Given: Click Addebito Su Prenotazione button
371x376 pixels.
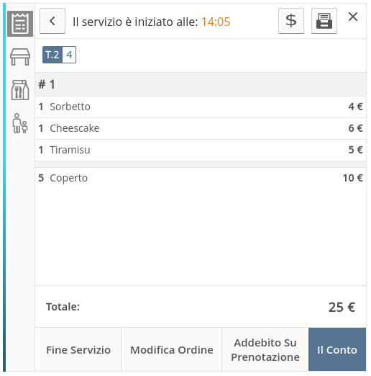Looking at the screenshot, I should tap(265, 349).
